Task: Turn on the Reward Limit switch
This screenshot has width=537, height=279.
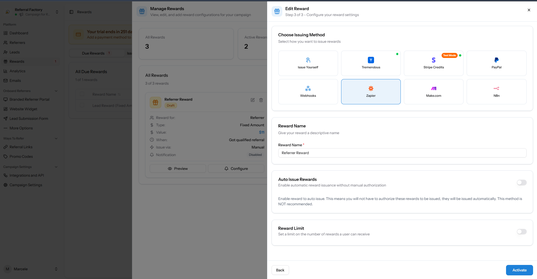Action: tap(522, 231)
